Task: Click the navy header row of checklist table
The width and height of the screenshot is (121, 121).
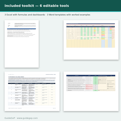Action: (x=91, y=76)
